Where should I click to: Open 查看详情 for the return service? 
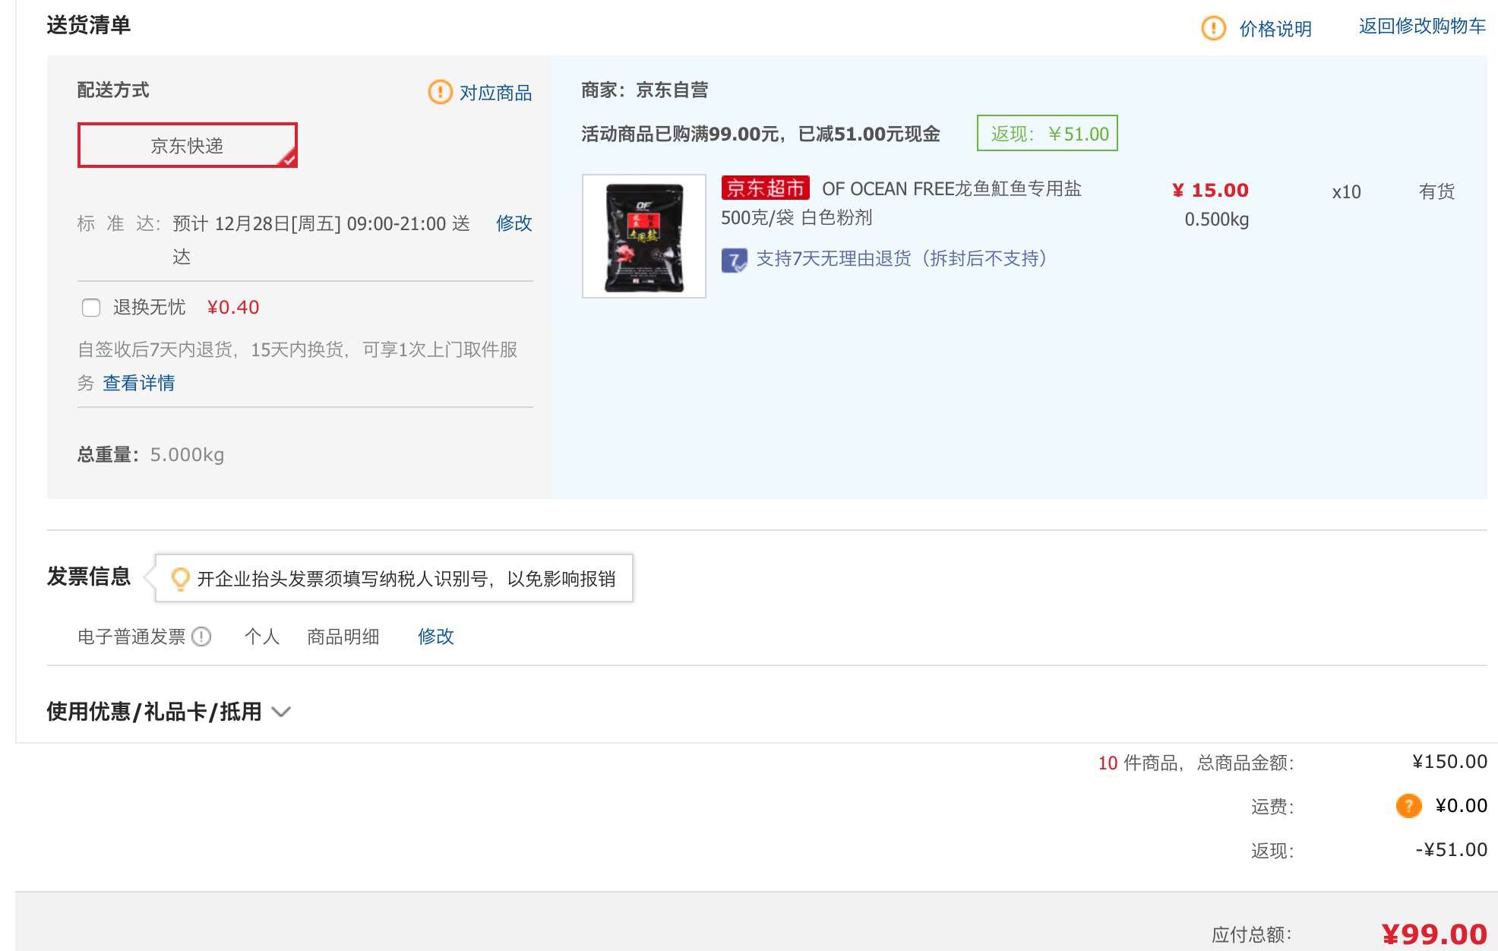pyautogui.click(x=139, y=383)
